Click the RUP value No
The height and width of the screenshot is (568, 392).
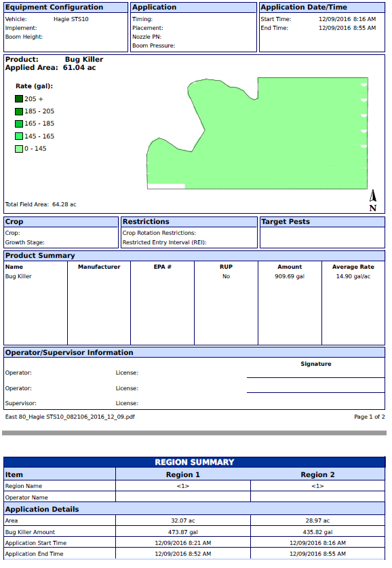tap(226, 276)
